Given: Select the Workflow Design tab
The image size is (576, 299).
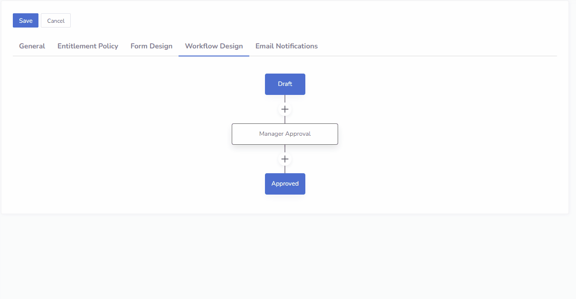Looking at the screenshot, I should point(214,46).
